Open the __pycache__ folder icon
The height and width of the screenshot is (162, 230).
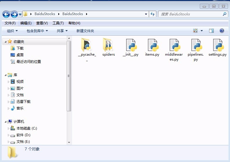pos(86,45)
